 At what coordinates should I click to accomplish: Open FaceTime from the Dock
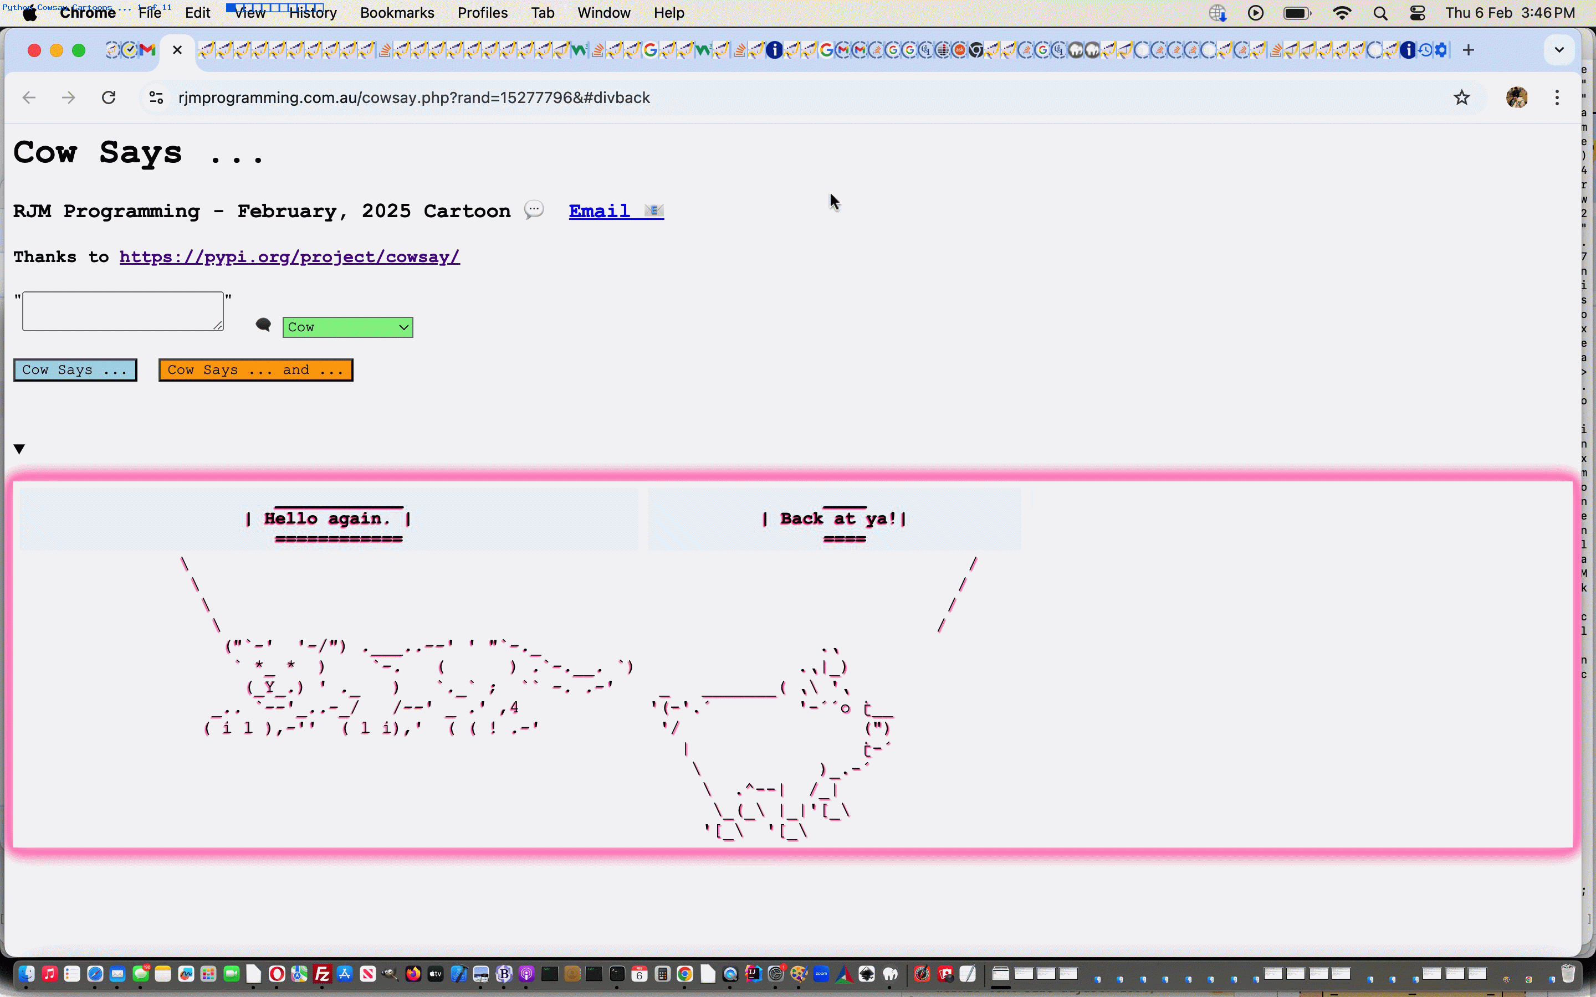click(232, 974)
